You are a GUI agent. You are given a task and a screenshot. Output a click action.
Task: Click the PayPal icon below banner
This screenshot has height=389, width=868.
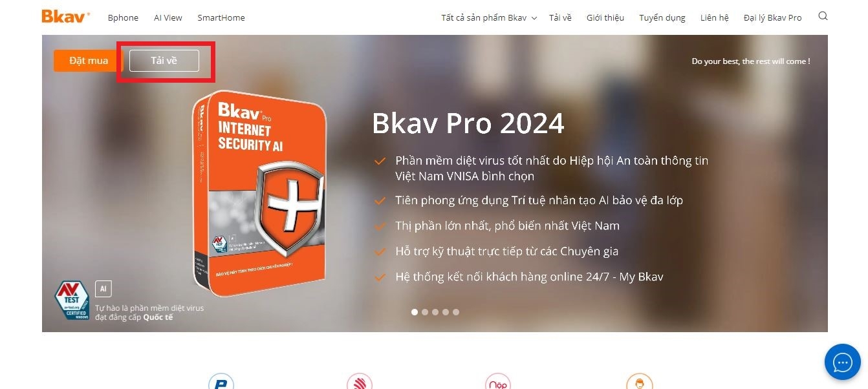[x=221, y=381]
